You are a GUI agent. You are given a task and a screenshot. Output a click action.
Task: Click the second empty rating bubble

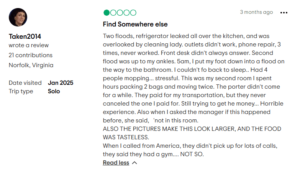tap(113, 13)
